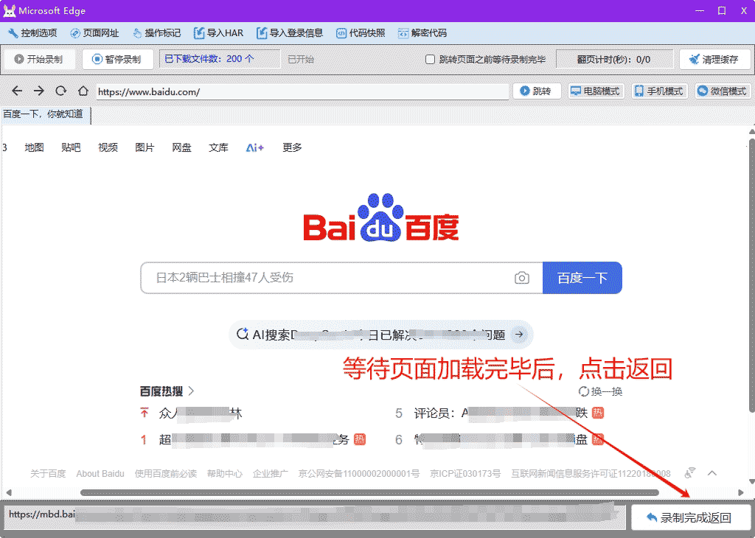Viewport: 755px width, 538px height.
Task: Expand the 更多 menu
Action: (292, 147)
